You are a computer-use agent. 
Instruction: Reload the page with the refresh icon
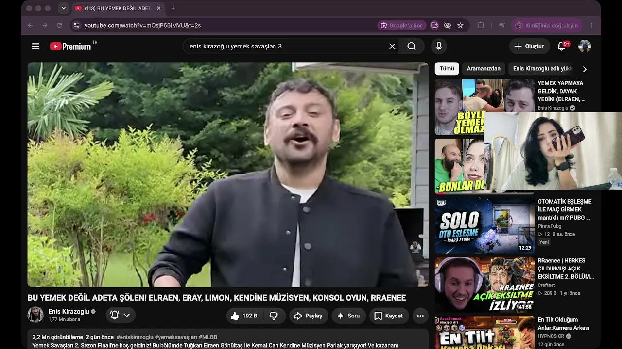59,25
